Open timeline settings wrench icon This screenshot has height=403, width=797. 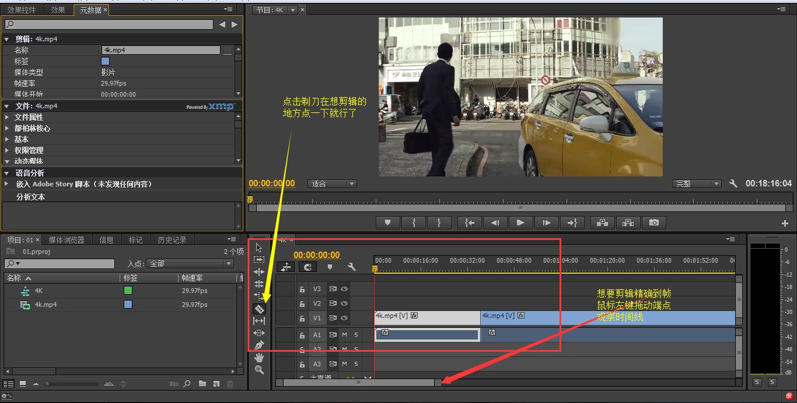tap(351, 267)
